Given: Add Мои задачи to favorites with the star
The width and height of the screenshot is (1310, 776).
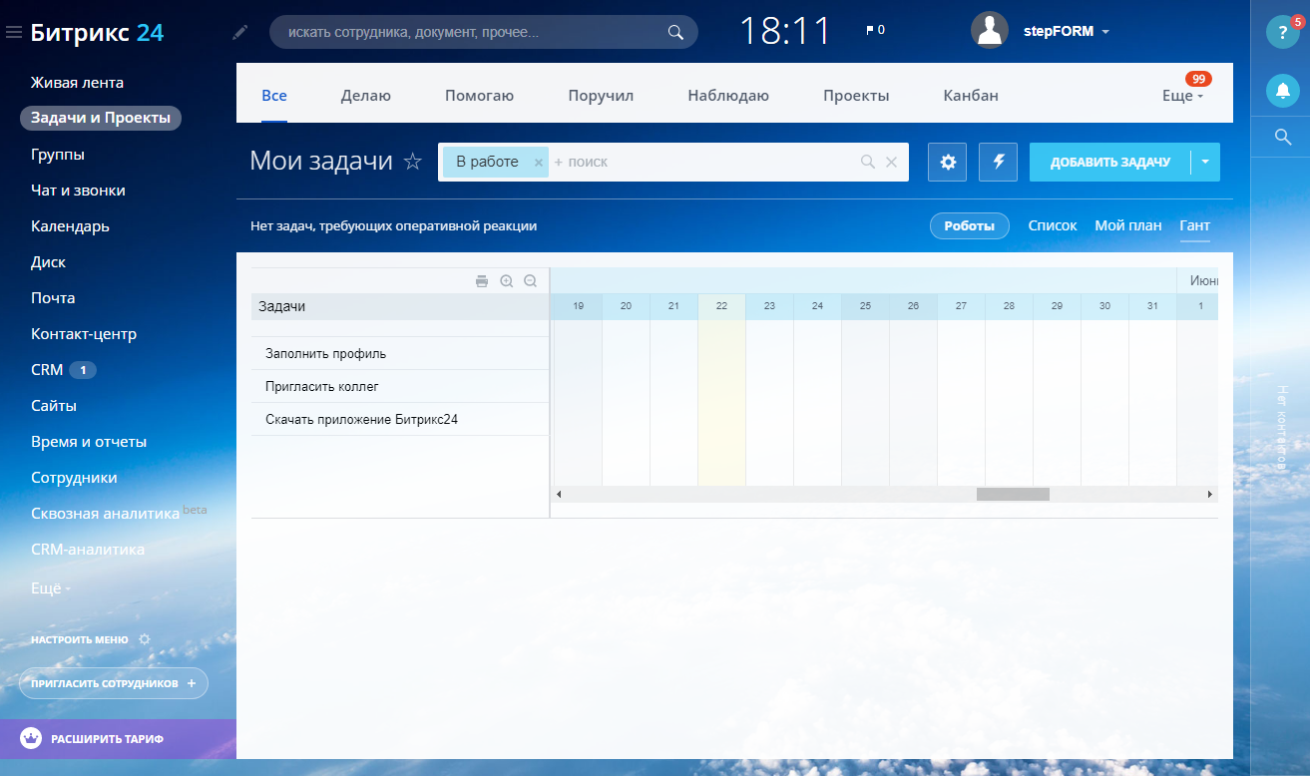Looking at the screenshot, I should coord(412,162).
